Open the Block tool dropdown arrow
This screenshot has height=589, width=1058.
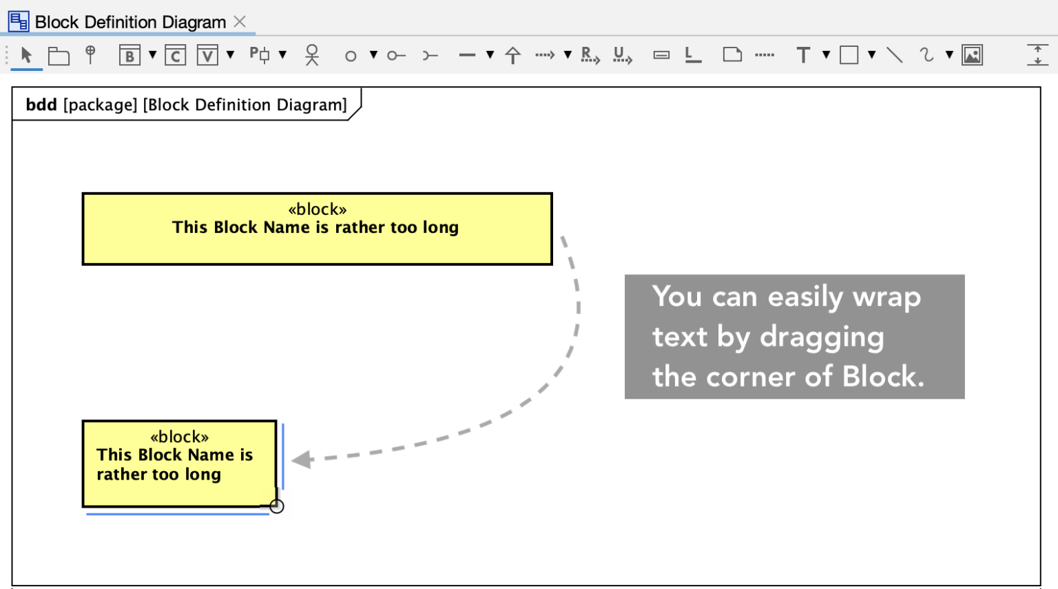pyautogui.click(x=151, y=55)
